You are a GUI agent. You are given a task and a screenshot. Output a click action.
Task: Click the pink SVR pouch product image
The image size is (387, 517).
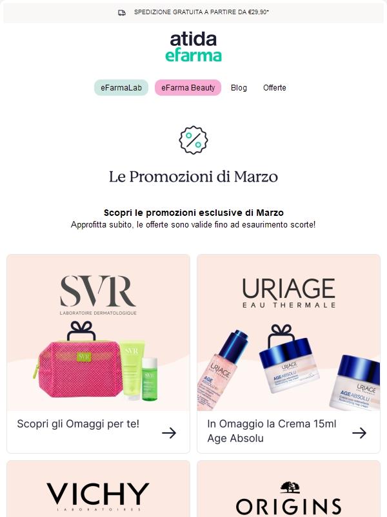click(77, 369)
